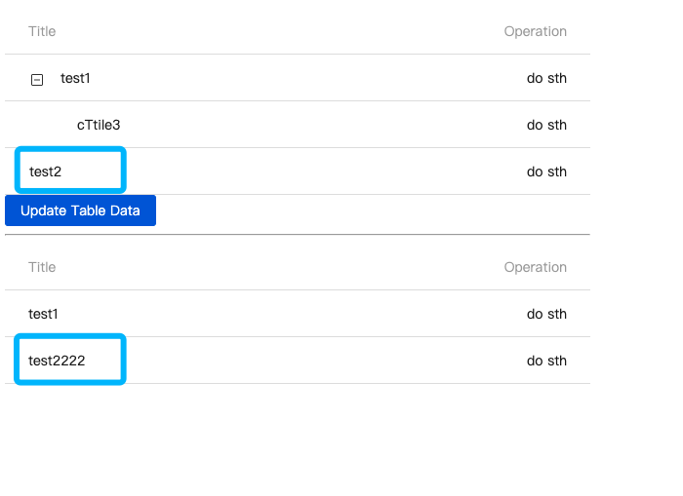Screen dimensions: 683x496
Task: Click the Title column header of lower table
Action: coord(42,267)
